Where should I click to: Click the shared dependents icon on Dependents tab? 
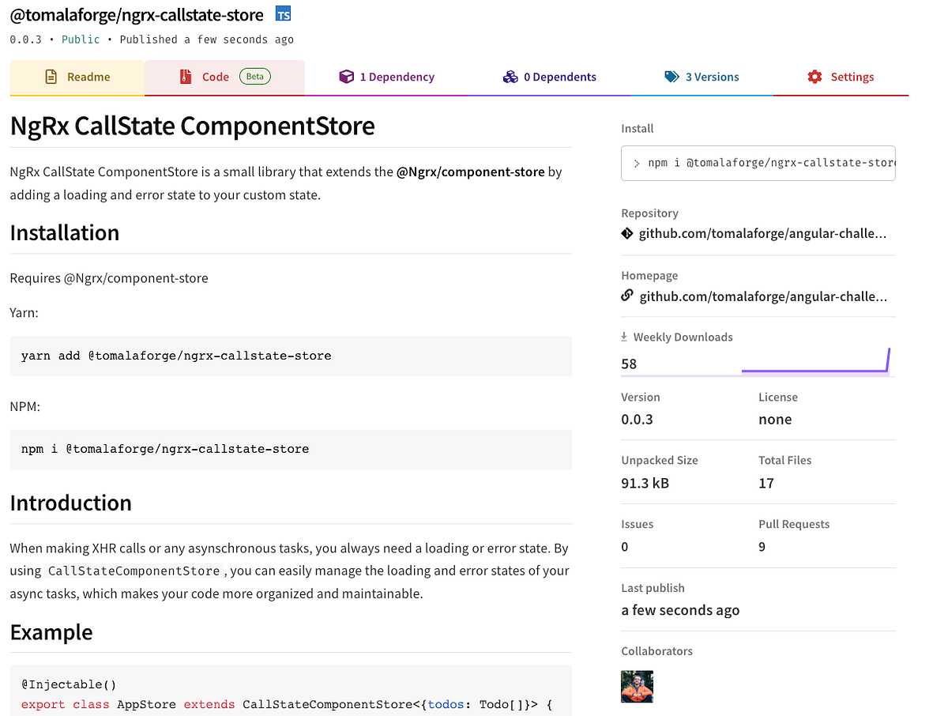[x=510, y=77]
